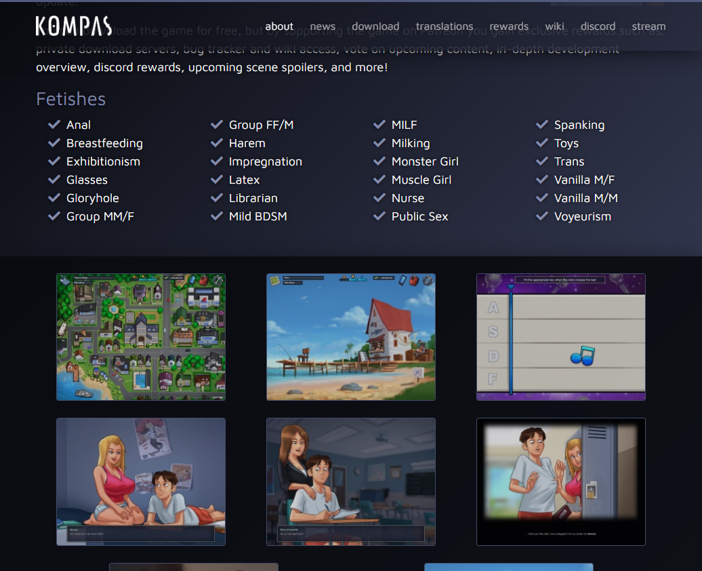Click the Harem list item
The height and width of the screenshot is (571, 702).
pyautogui.click(x=247, y=143)
